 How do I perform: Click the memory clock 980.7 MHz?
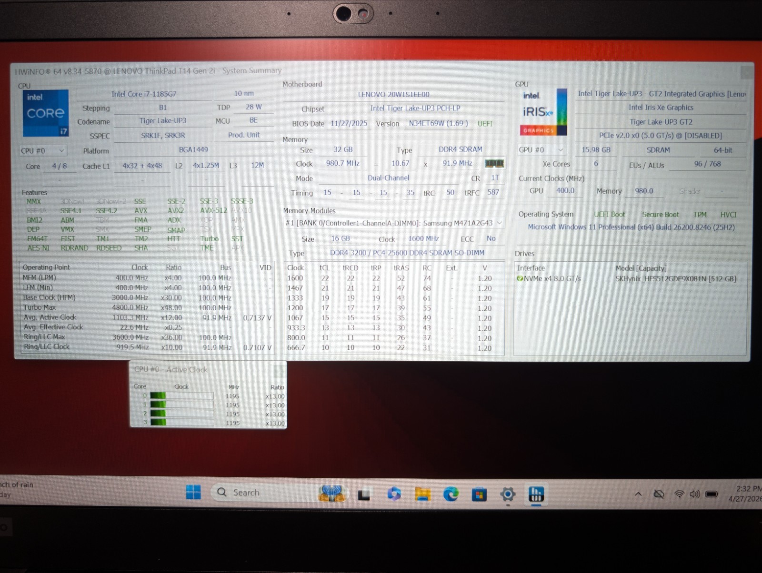point(343,163)
